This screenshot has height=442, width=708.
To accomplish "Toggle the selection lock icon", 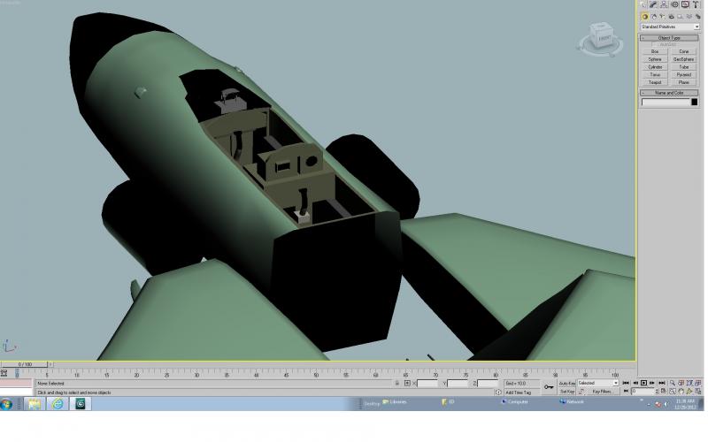I will [397, 383].
